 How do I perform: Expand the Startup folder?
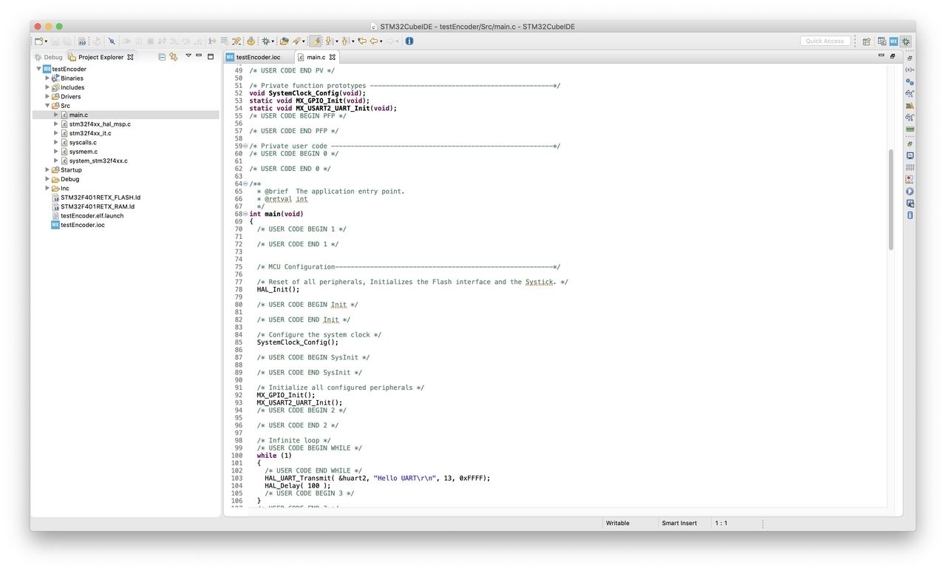click(x=47, y=169)
